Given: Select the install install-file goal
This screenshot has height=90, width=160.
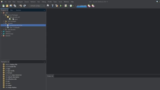Looking at the screenshot, I should (10, 67).
